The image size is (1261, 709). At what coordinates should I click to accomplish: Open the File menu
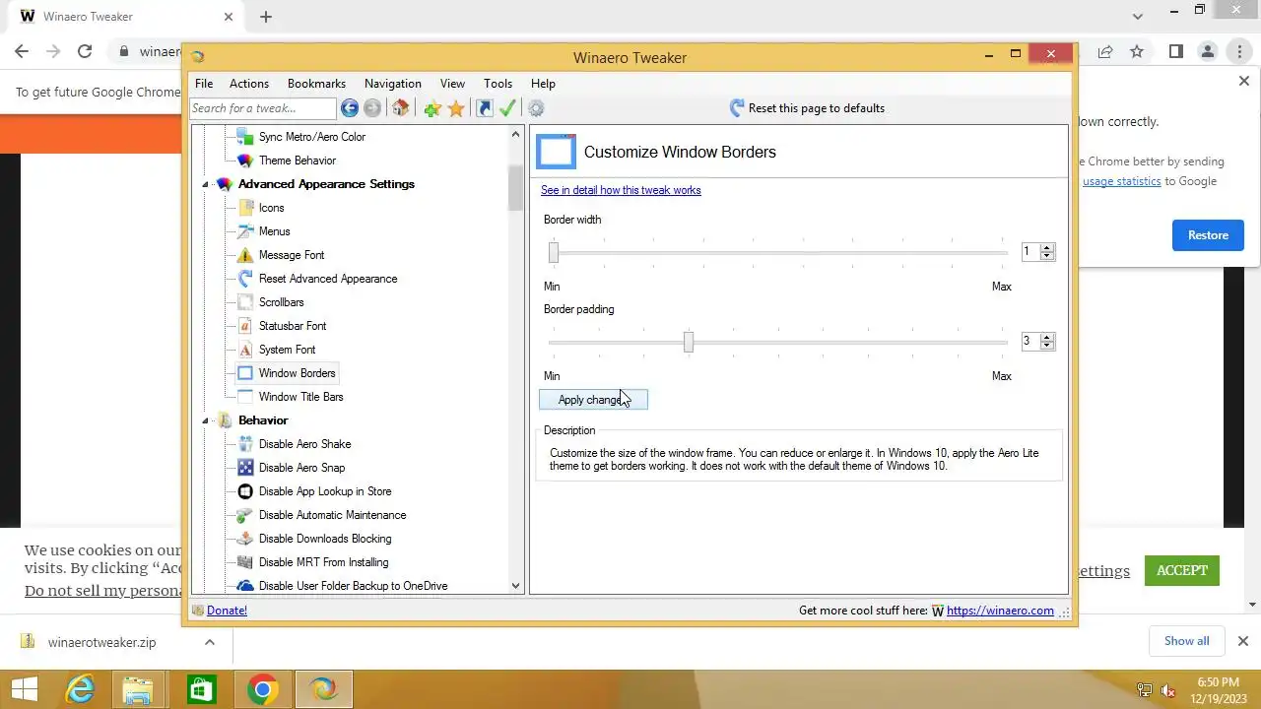tap(204, 84)
